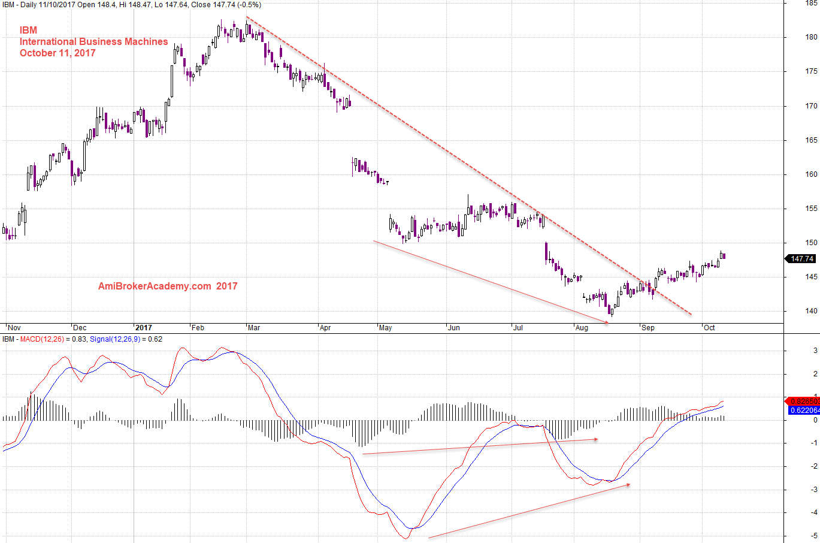Click the 170 price level on price axis
820x543 pixels.
[811, 106]
